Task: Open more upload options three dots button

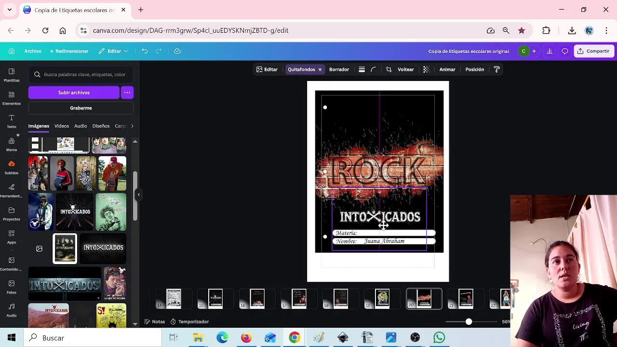Action: [127, 93]
